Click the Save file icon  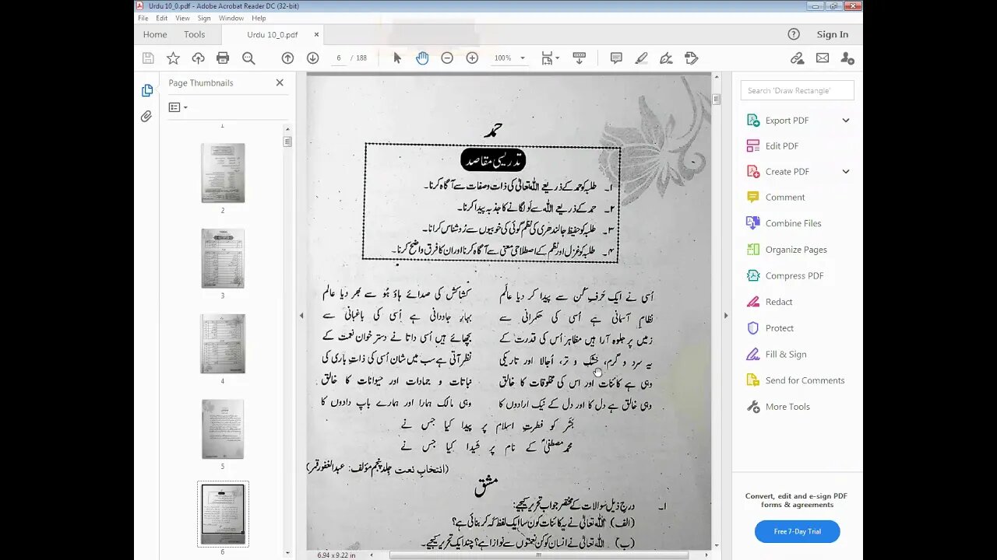tap(148, 58)
